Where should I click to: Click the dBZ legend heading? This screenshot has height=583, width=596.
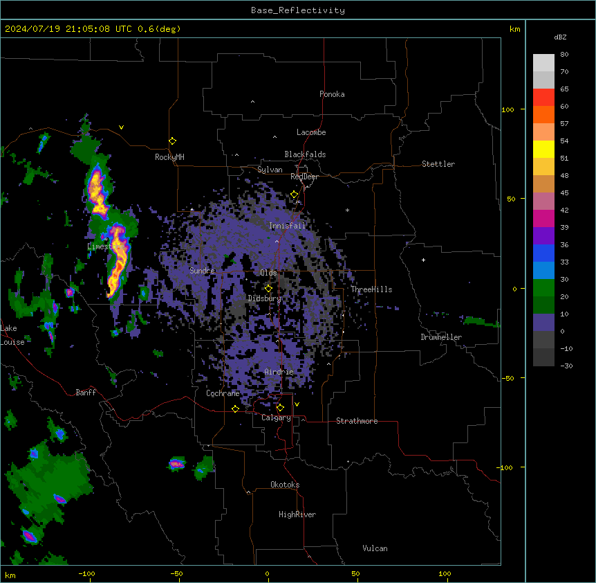tap(560, 37)
